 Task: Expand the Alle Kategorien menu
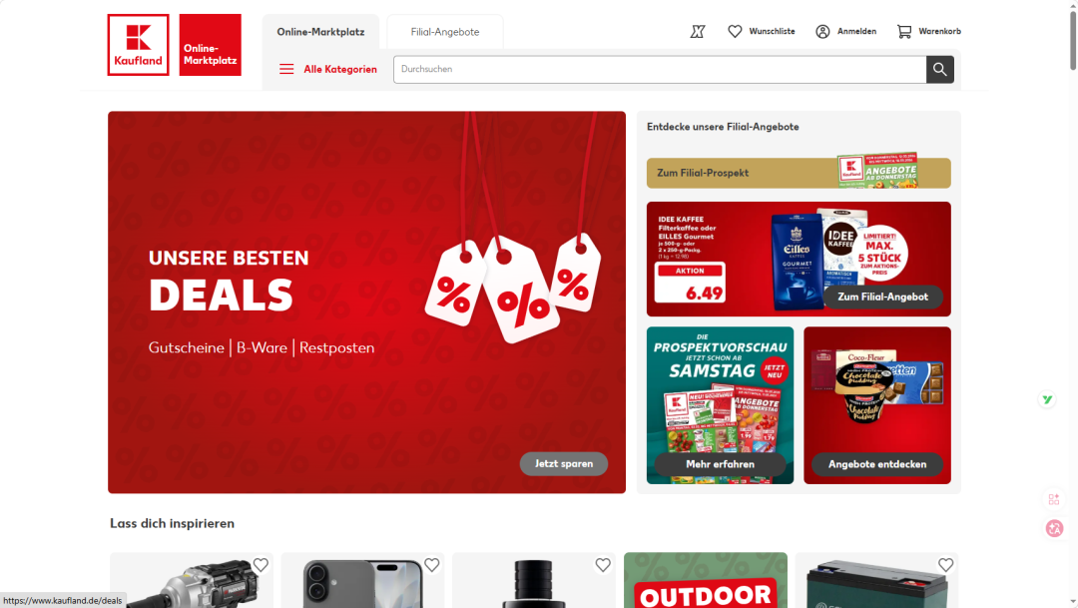click(328, 70)
